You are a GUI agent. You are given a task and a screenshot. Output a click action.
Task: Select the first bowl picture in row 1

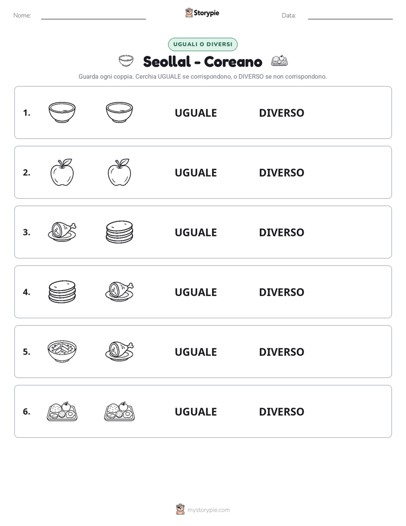coord(62,112)
